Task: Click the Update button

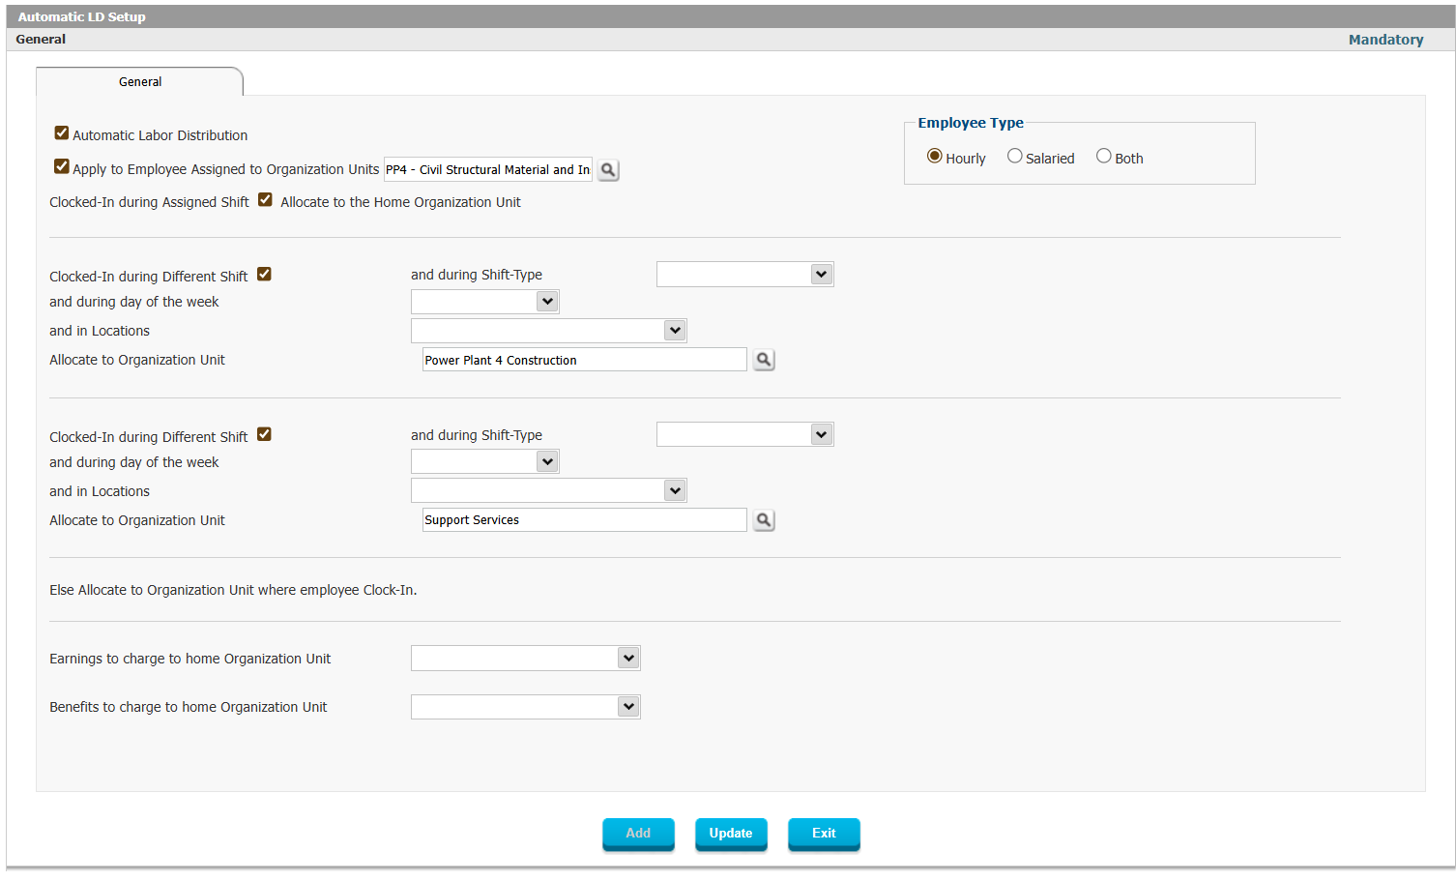Action: (731, 834)
